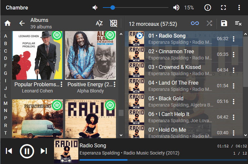248x164 pixels.
Task: Open the Radio Music Society album cover
Action: click(x=91, y=119)
